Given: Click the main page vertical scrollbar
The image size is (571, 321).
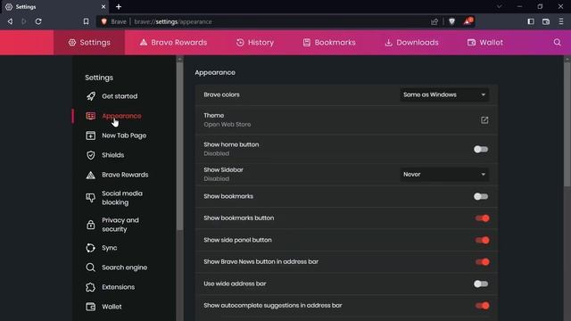Looking at the screenshot, I should 567,125.
